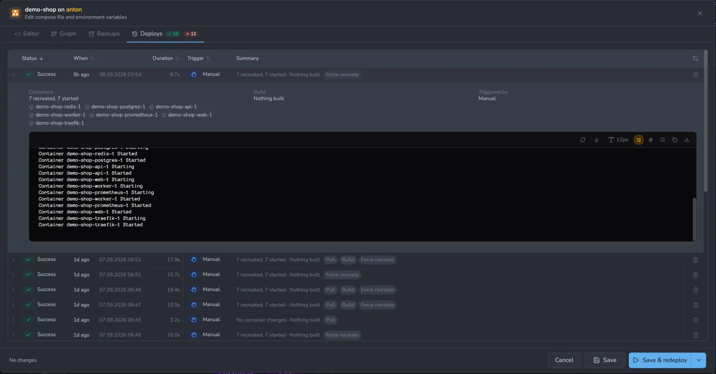Click the log viewer vertical scrollbar
The width and height of the screenshot is (716, 374).
[695, 219]
